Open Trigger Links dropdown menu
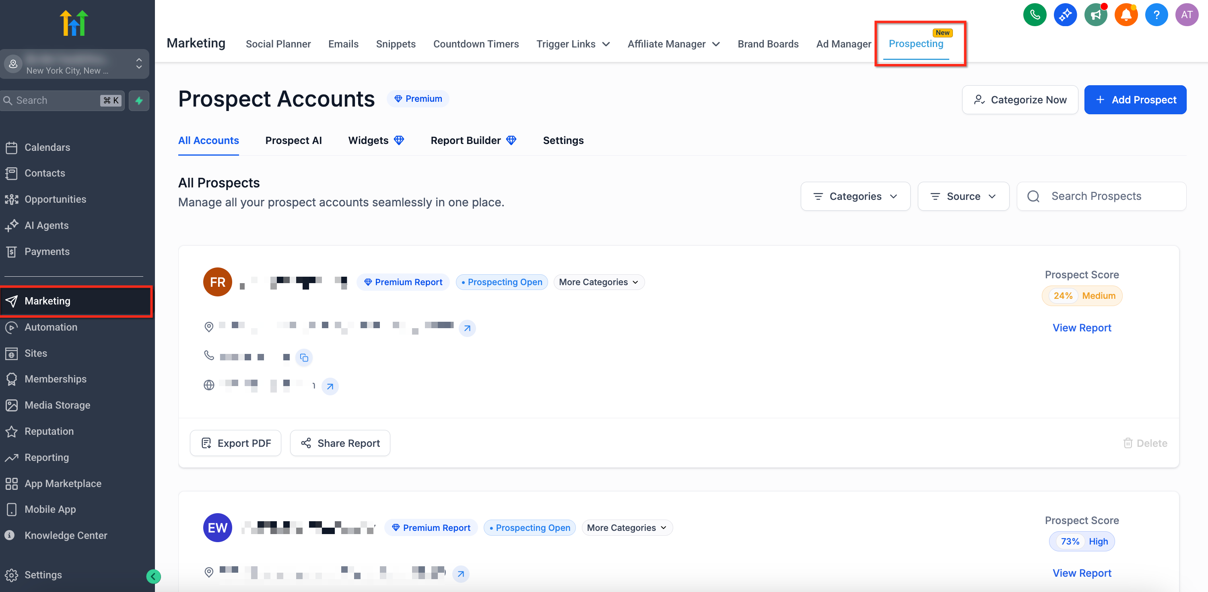Image resolution: width=1208 pixels, height=592 pixels. 573,44
